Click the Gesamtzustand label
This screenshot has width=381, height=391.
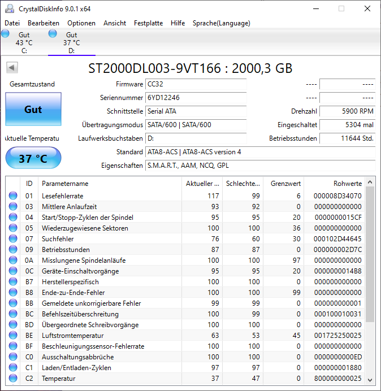tap(32, 84)
